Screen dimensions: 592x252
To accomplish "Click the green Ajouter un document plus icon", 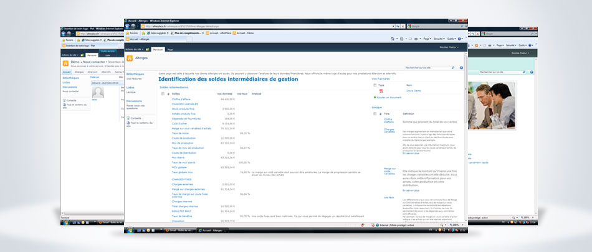I will 375,97.
